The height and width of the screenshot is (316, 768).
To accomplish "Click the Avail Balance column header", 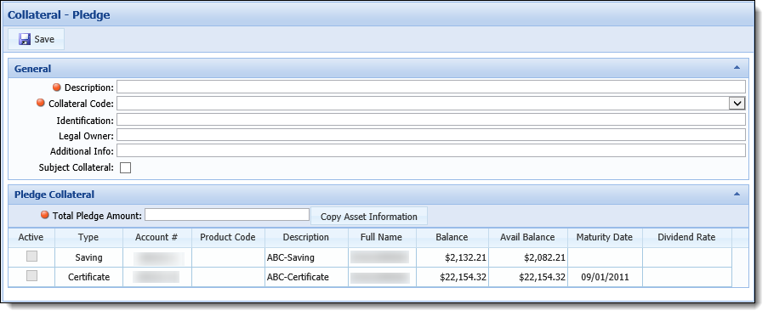I will [x=527, y=237].
